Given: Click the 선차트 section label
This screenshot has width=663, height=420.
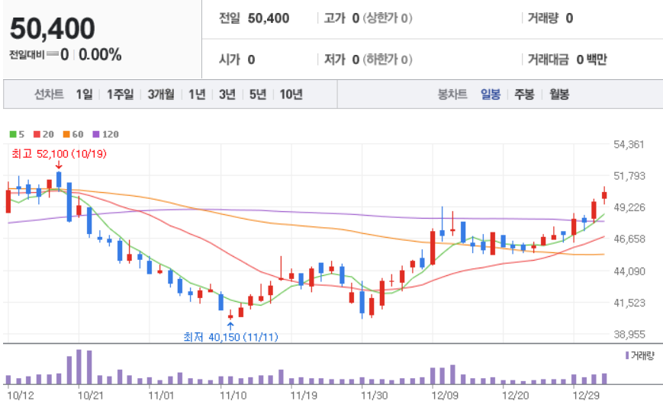Looking at the screenshot, I should [x=49, y=95].
